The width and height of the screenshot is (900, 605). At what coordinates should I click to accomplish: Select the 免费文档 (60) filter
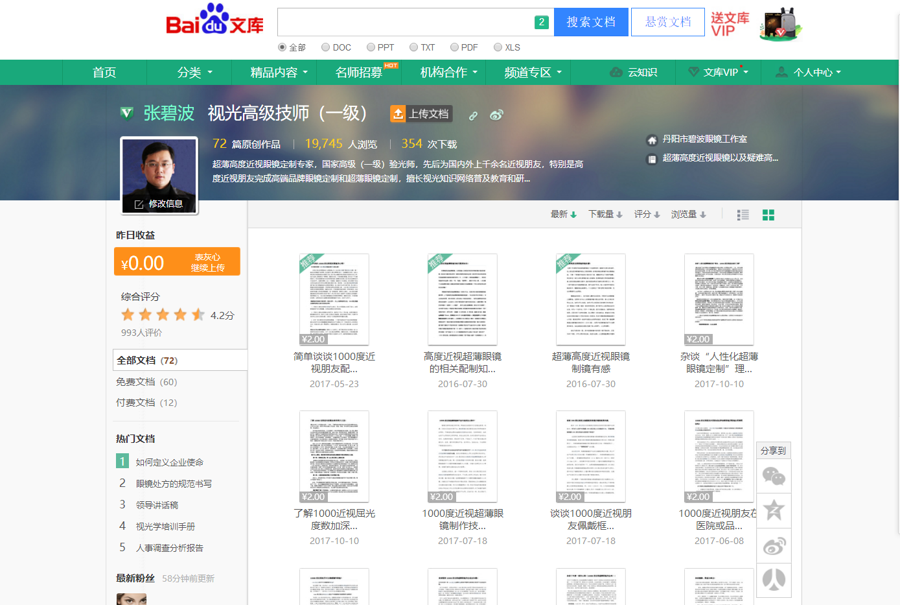point(146,382)
